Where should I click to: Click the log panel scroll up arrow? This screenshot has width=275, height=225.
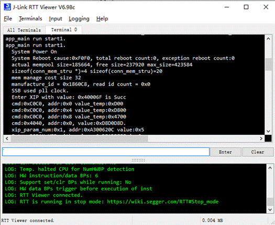tap(270, 168)
